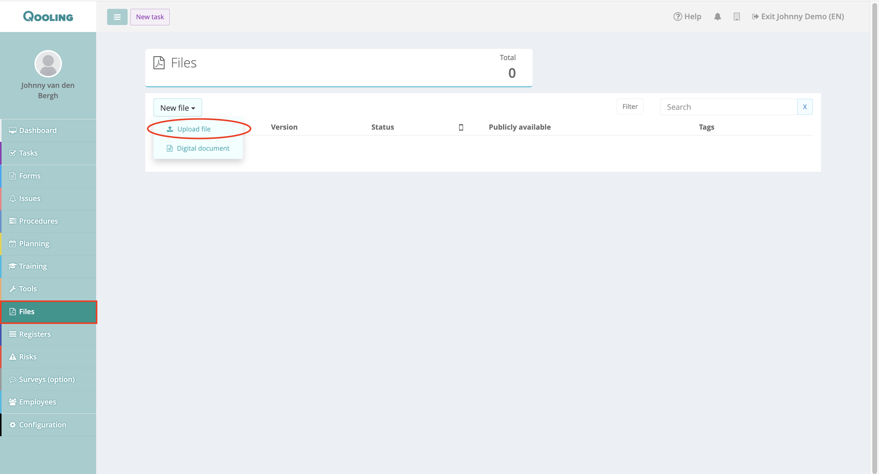Open Configuration from the sidebar
879x474 pixels.
pos(42,425)
